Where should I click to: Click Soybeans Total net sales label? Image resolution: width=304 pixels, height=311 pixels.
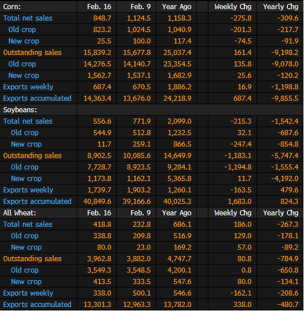pos(27,121)
